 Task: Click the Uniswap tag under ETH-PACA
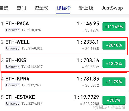tap(13, 30)
